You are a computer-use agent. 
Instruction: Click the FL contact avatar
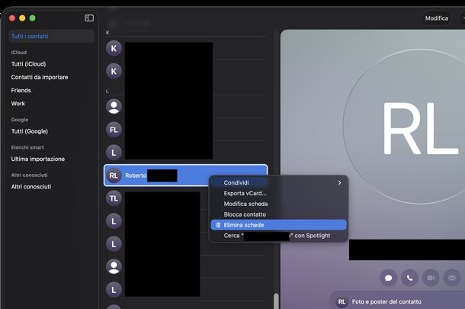[114, 130]
